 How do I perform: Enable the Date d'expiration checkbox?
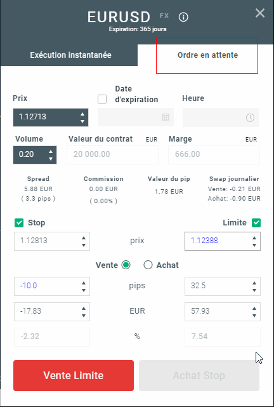pyautogui.click(x=102, y=99)
